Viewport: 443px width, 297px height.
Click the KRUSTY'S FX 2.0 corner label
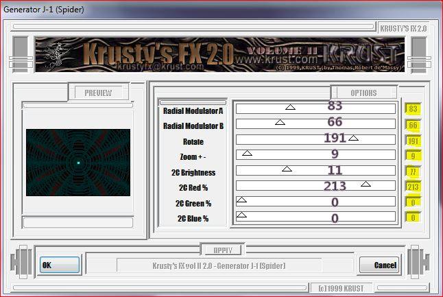(403, 28)
